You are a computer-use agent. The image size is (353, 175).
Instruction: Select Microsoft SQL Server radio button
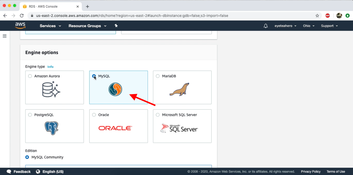[158, 115]
